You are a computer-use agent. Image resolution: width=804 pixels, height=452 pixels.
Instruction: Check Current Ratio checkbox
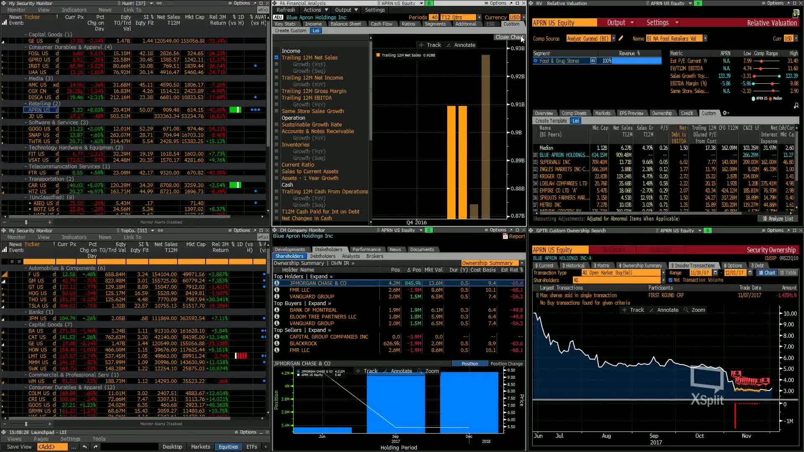click(x=276, y=165)
